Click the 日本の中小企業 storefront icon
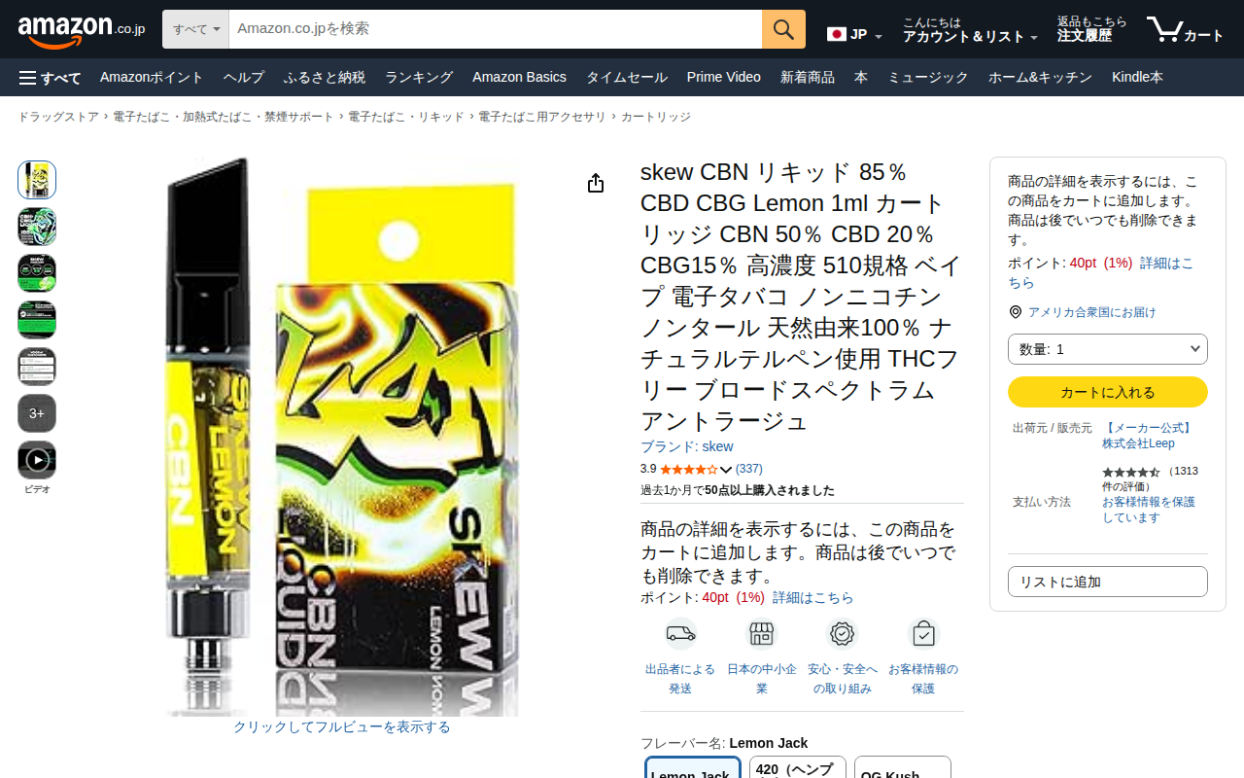The width and height of the screenshot is (1244, 778). [762, 634]
